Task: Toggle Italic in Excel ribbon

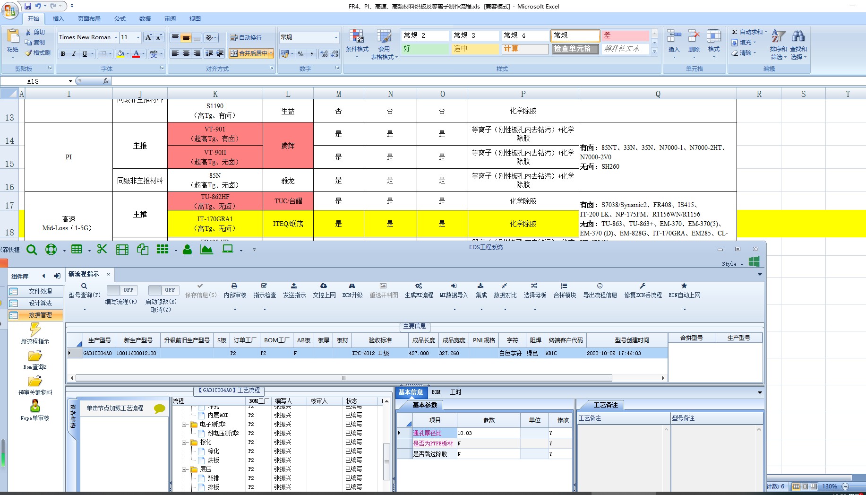Action: pyautogui.click(x=74, y=54)
